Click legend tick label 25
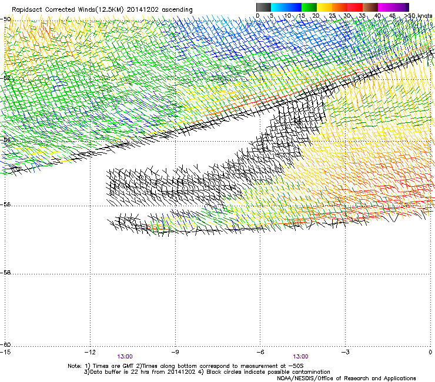Image resolution: width=435 pixels, height=382 pixels. (x=332, y=16)
